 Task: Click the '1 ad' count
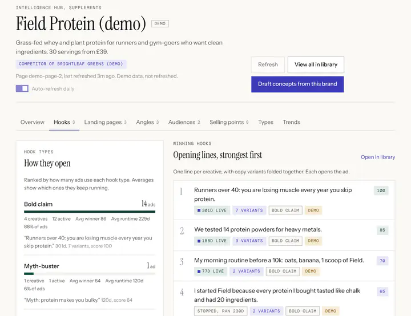coord(151,266)
